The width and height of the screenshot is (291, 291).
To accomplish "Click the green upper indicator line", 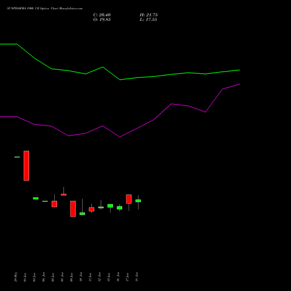I will (120, 80).
